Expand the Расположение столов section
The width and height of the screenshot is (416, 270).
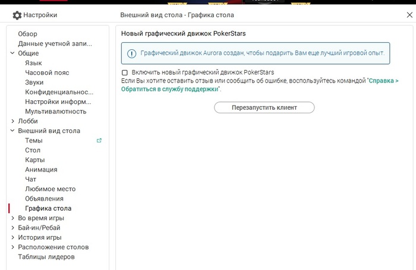click(x=12, y=247)
